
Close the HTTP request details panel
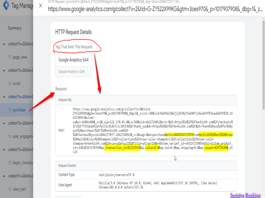pyautogui.click(x=41, y=6)
